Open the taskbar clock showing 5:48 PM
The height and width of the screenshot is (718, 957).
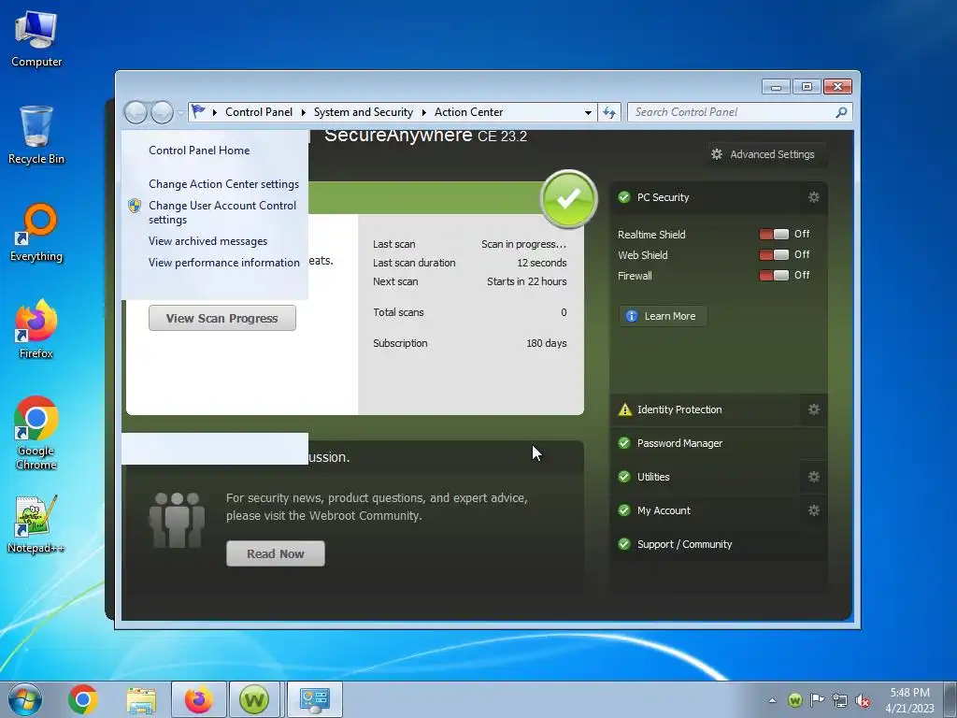pos(909,700)
